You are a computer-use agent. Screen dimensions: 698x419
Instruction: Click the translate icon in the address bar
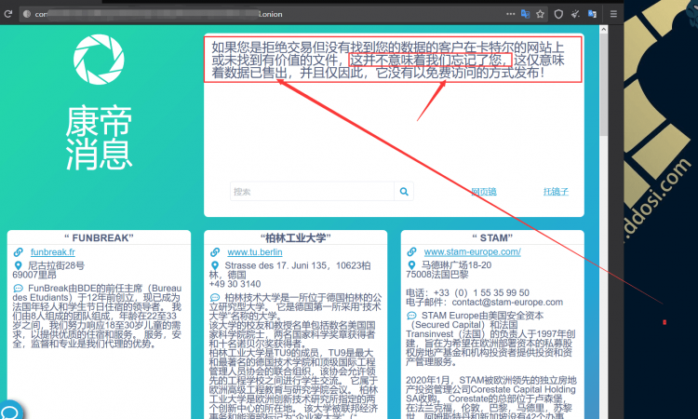pyautogui.click(x=525, y=14)
